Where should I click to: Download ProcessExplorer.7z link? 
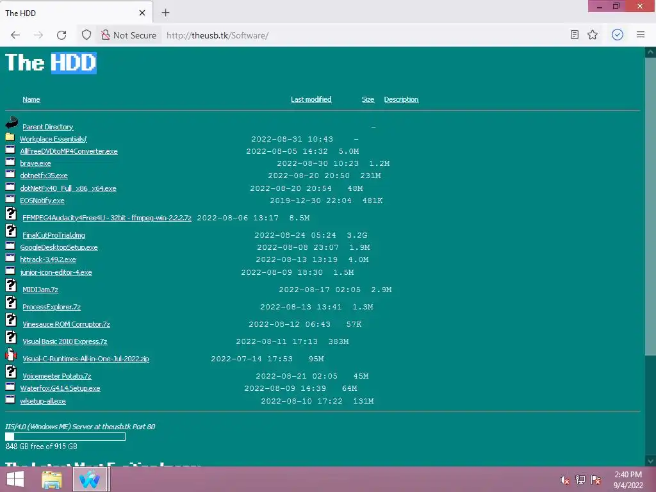click(x=51, y=307)
